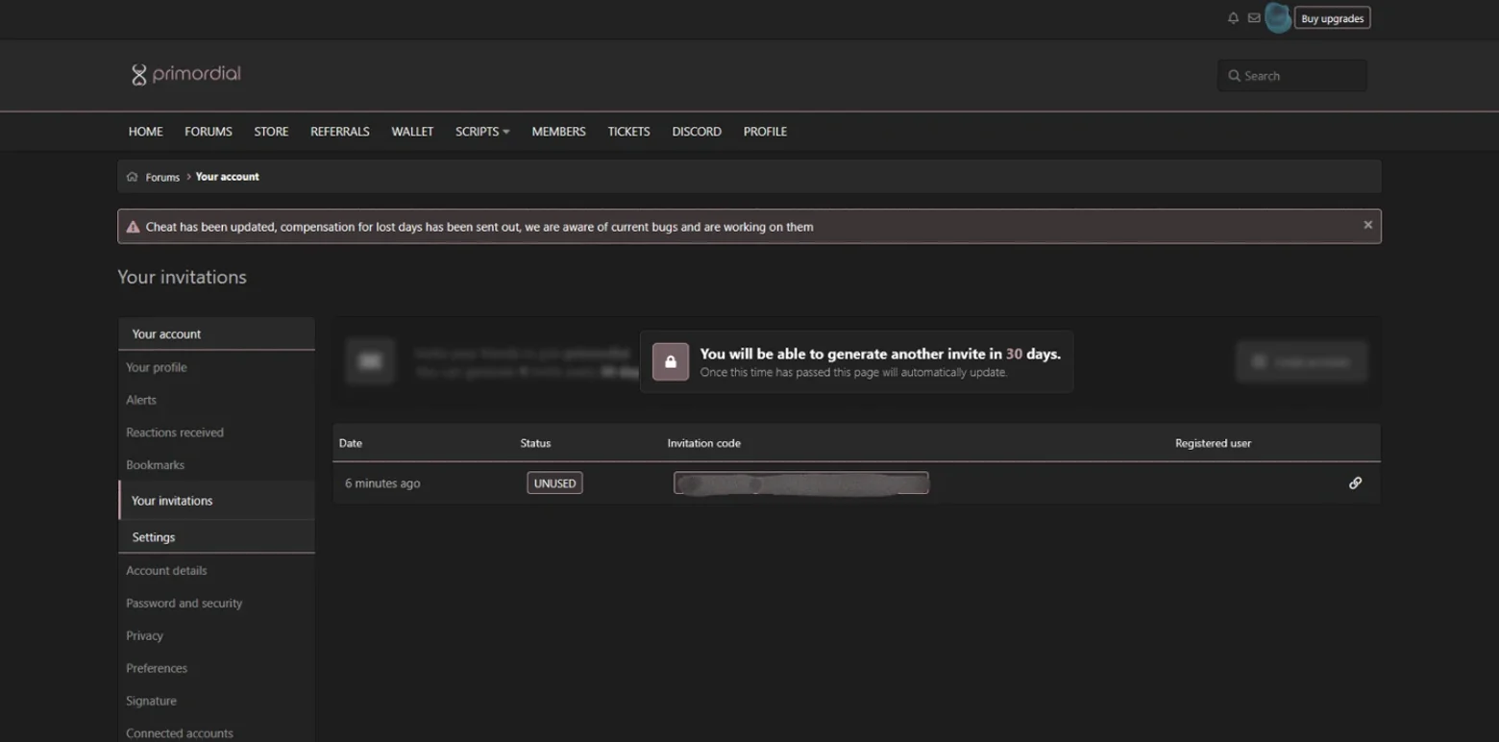Open the alerts bell icon
This screenshot has width=1499, height=742.
pyautogui.click(x=1233, y=18)
